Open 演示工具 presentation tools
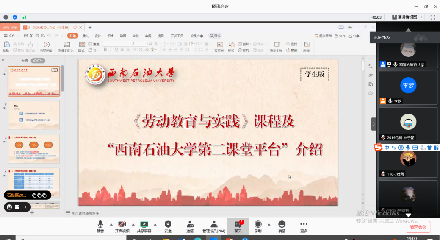Screen dimensions: 440x240 tap(277, 47)
